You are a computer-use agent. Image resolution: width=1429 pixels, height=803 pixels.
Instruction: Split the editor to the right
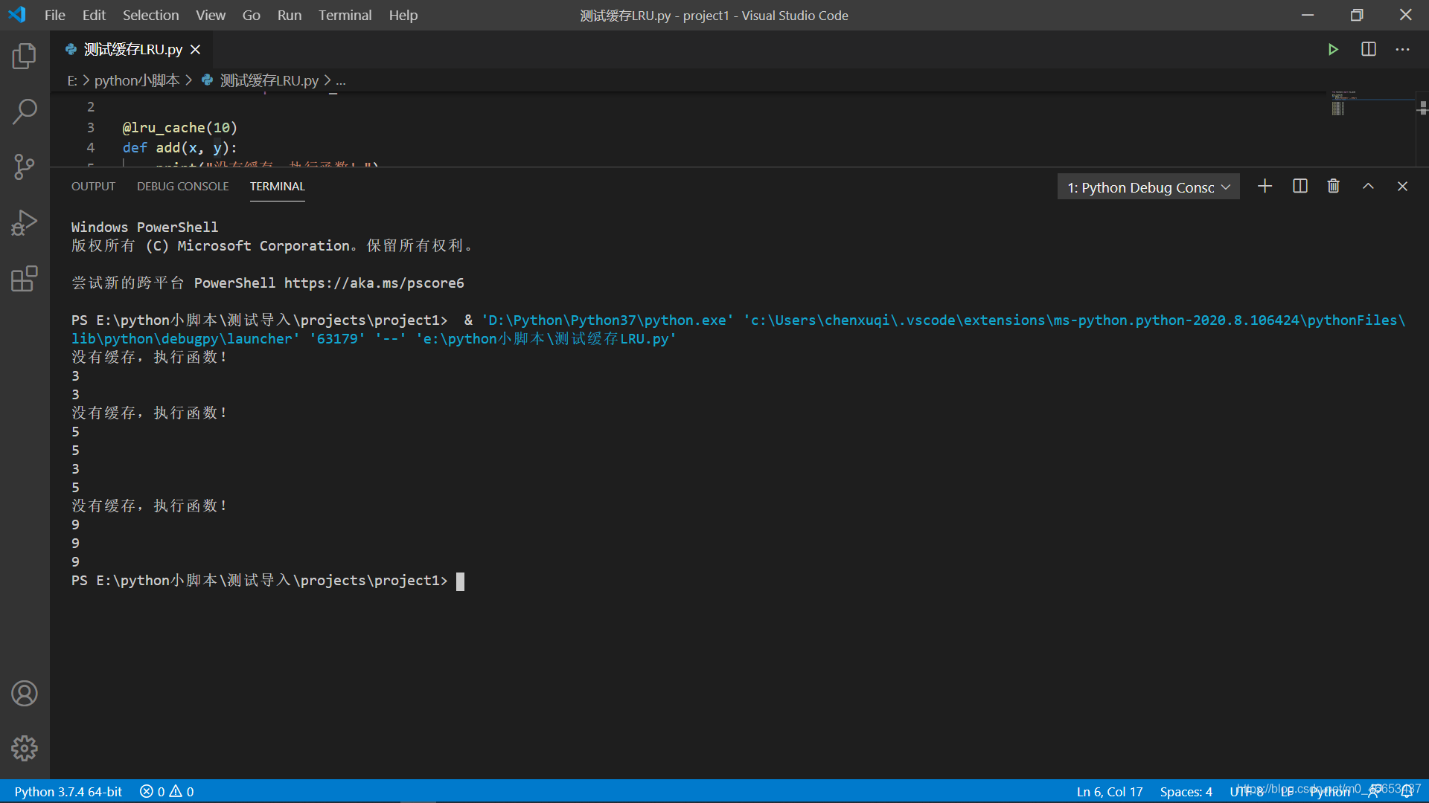[x=1368, y=49]
